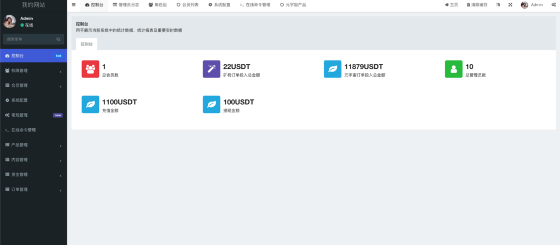Click the recharge amount (充值金额) leaf icon
The width and height of the screenshot is (560, 245).
90,105
